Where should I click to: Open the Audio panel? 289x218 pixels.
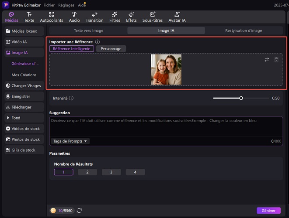click(74, 17)
